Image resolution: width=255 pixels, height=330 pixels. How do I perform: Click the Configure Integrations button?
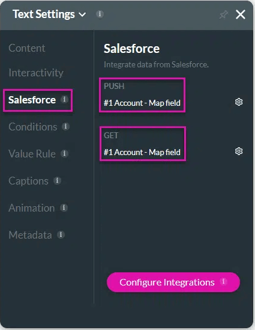point(173,282)
